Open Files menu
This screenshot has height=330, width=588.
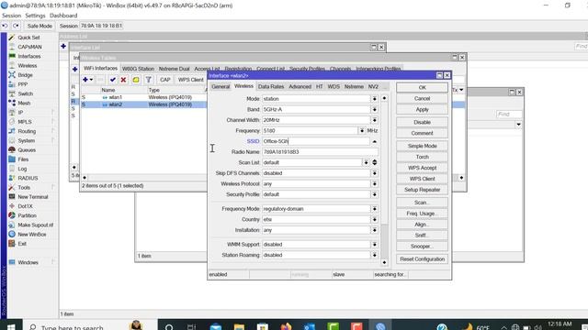(23, 159)
